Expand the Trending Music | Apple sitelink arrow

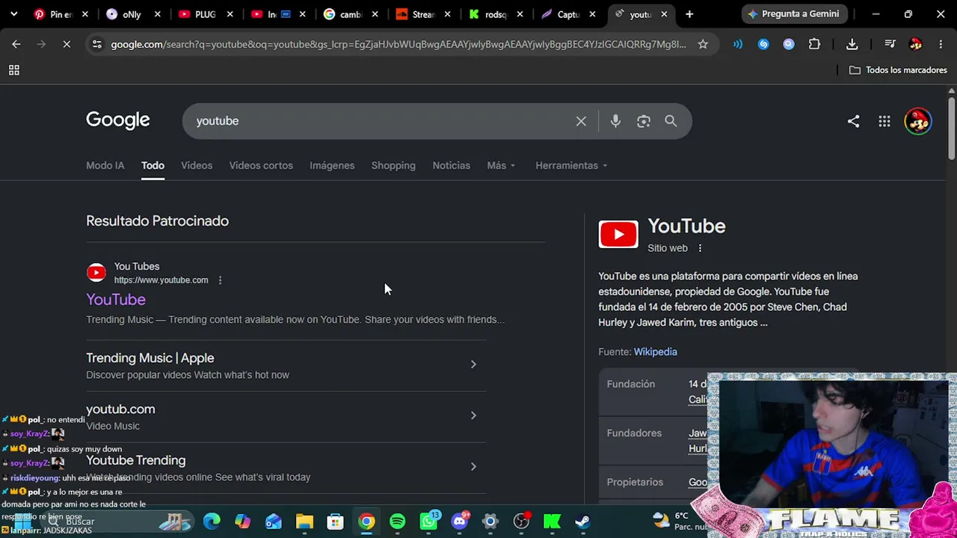(x=473, y=365)
